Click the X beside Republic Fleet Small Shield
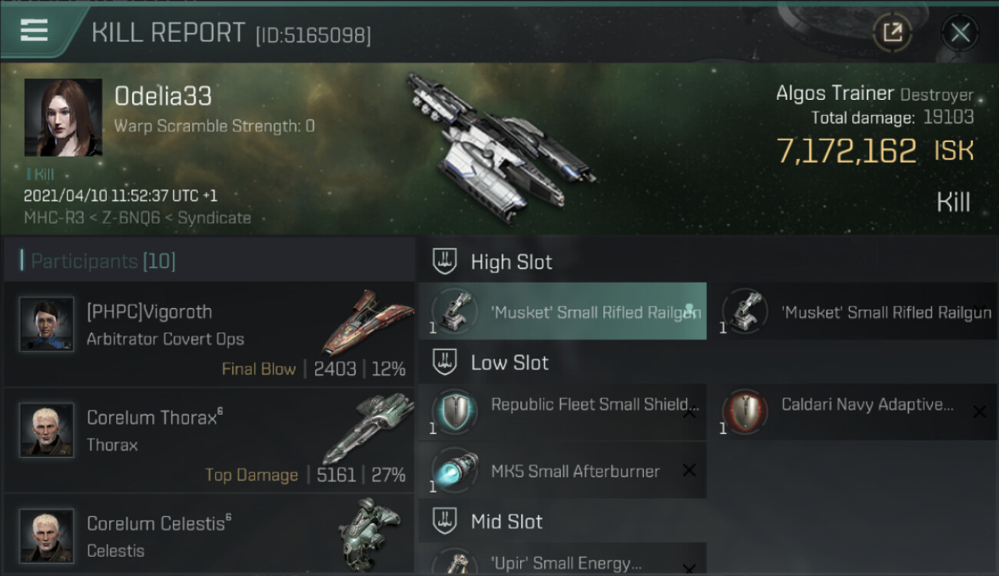Viewport: 999px width, 576px height. coord(689,412)
